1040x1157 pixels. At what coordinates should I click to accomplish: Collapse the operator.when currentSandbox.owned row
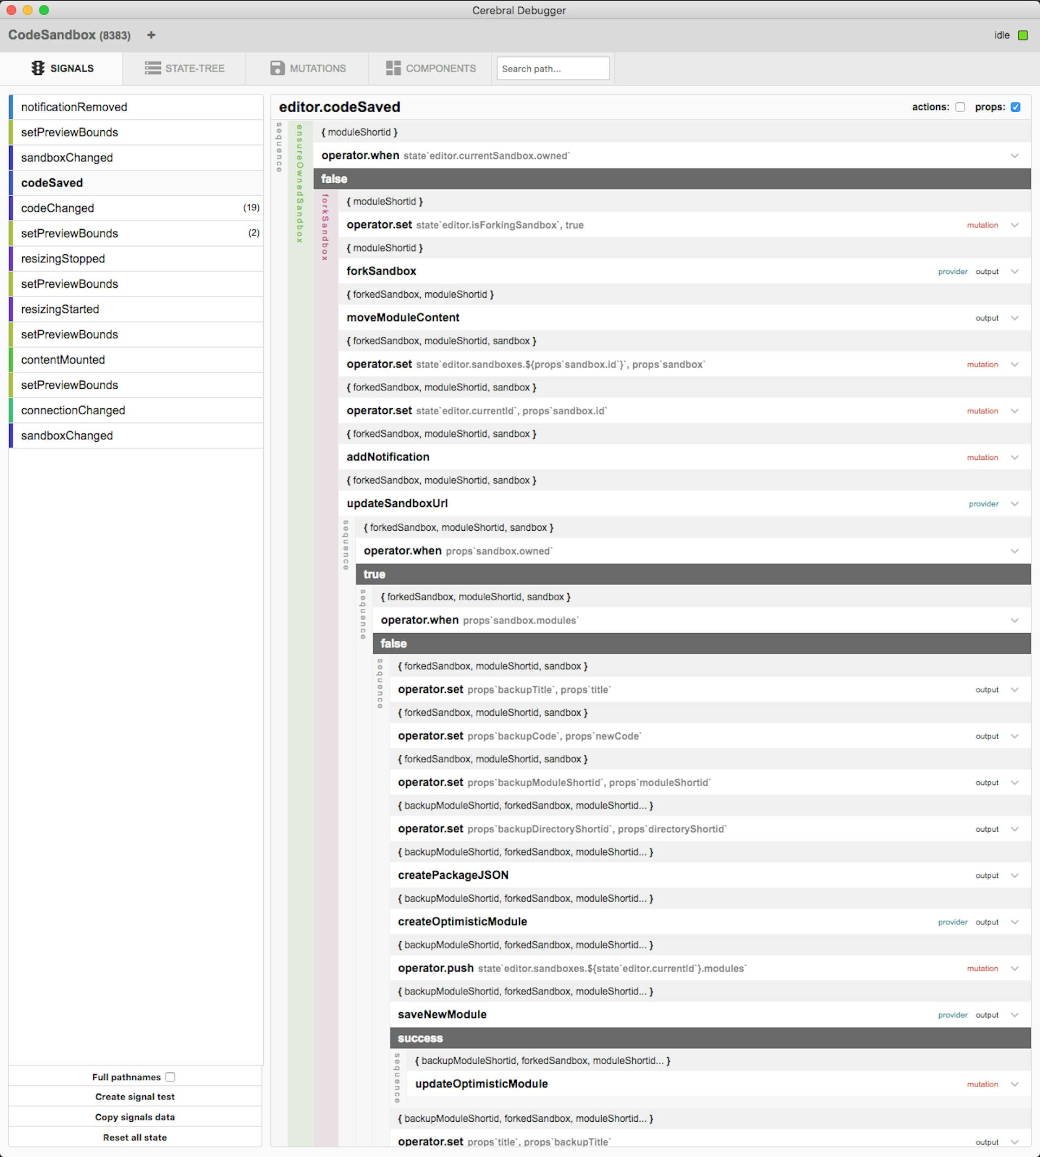pos(1016,156)
